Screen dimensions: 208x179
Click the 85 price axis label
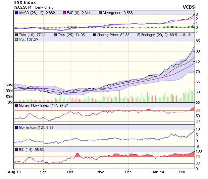[x=198, y=41]
